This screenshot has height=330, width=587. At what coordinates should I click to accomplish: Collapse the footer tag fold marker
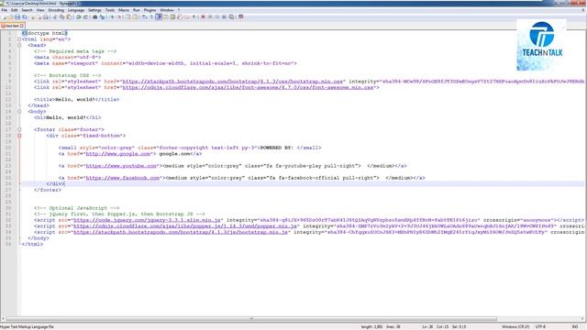19,129
